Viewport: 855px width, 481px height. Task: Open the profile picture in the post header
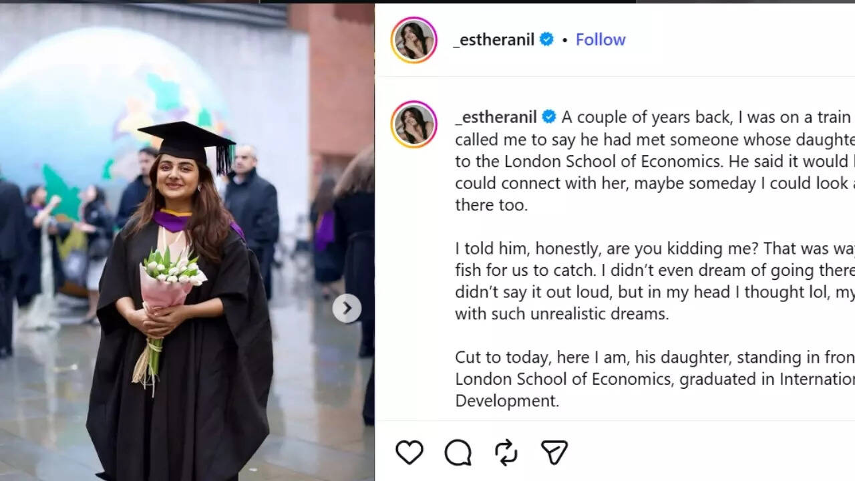(414, 40)
